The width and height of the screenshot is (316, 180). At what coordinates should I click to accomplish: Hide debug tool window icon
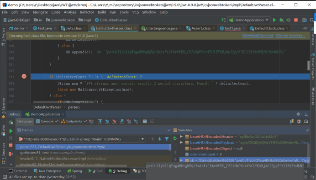306,114
